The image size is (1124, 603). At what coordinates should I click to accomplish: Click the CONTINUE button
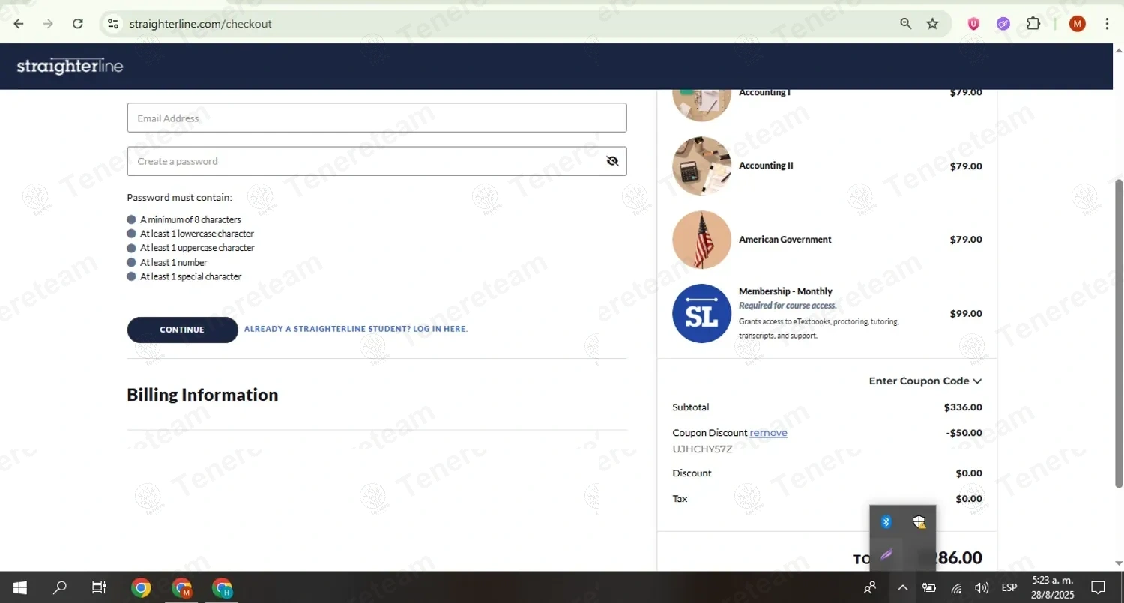(182, 330)
